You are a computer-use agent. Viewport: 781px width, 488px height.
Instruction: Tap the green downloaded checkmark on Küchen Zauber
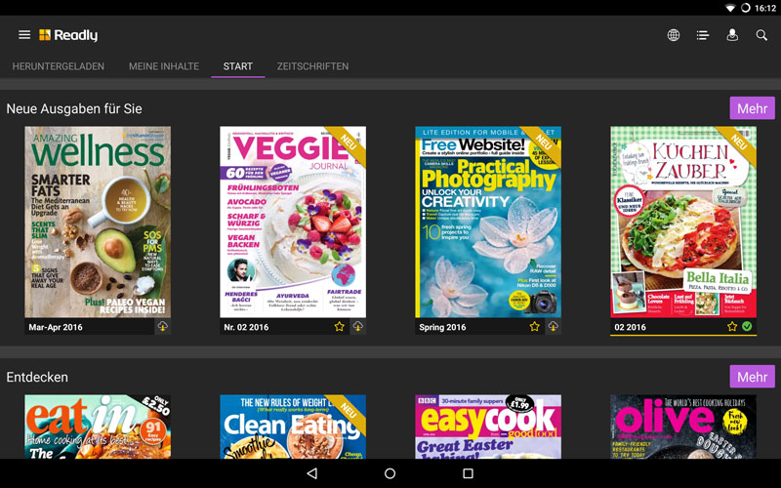click(747, 327)
